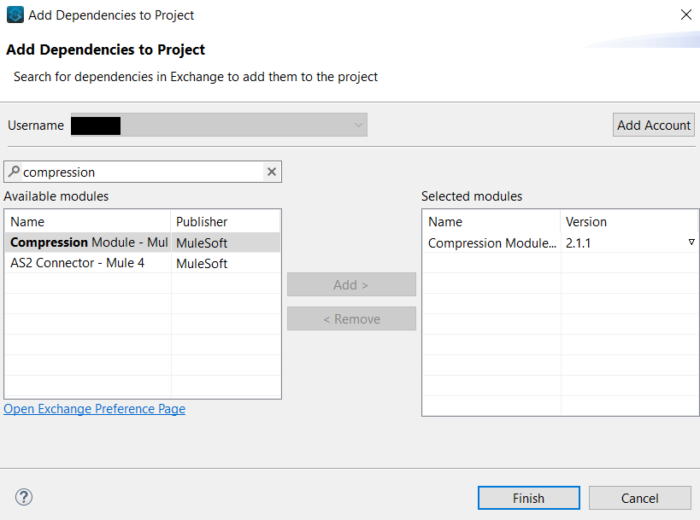This screenshot has height=520, width=700.
Task: Click the Anypoint Studio icon in title bar
Action: (x=15, y=15)
